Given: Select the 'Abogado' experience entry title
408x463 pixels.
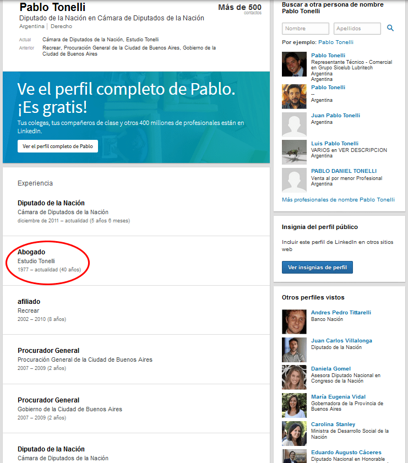Looking at the screenshot, I should click(x=31, y=252).
